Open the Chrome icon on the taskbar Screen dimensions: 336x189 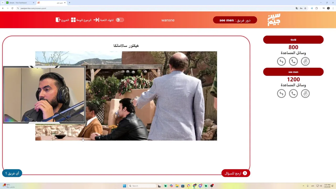195,186
